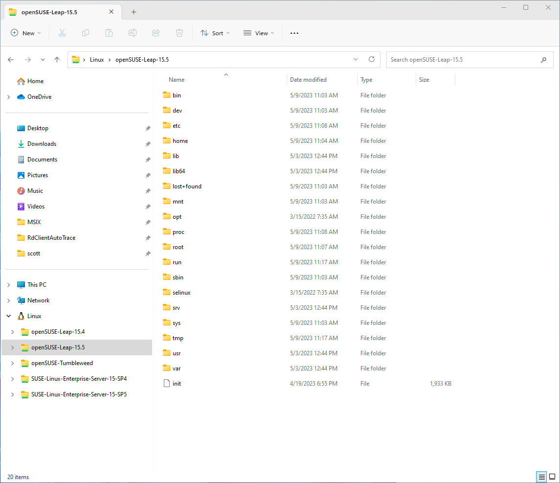Open the New dropdown menu
This screenshot has width=560, height=483.
pyautogui.click(x=26, y=33)
